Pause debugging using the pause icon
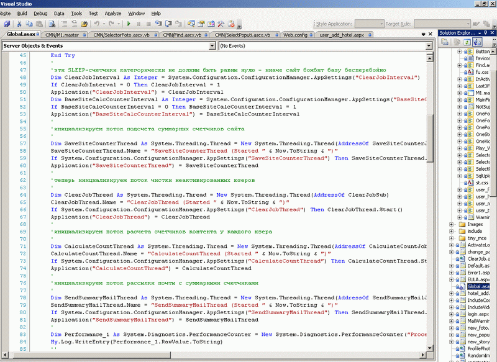497x362 pixels. (140, 23)
